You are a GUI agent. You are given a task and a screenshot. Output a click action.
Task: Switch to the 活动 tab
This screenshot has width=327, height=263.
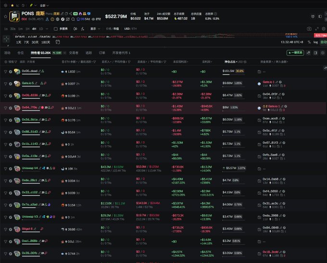click(x=7, y=53)
